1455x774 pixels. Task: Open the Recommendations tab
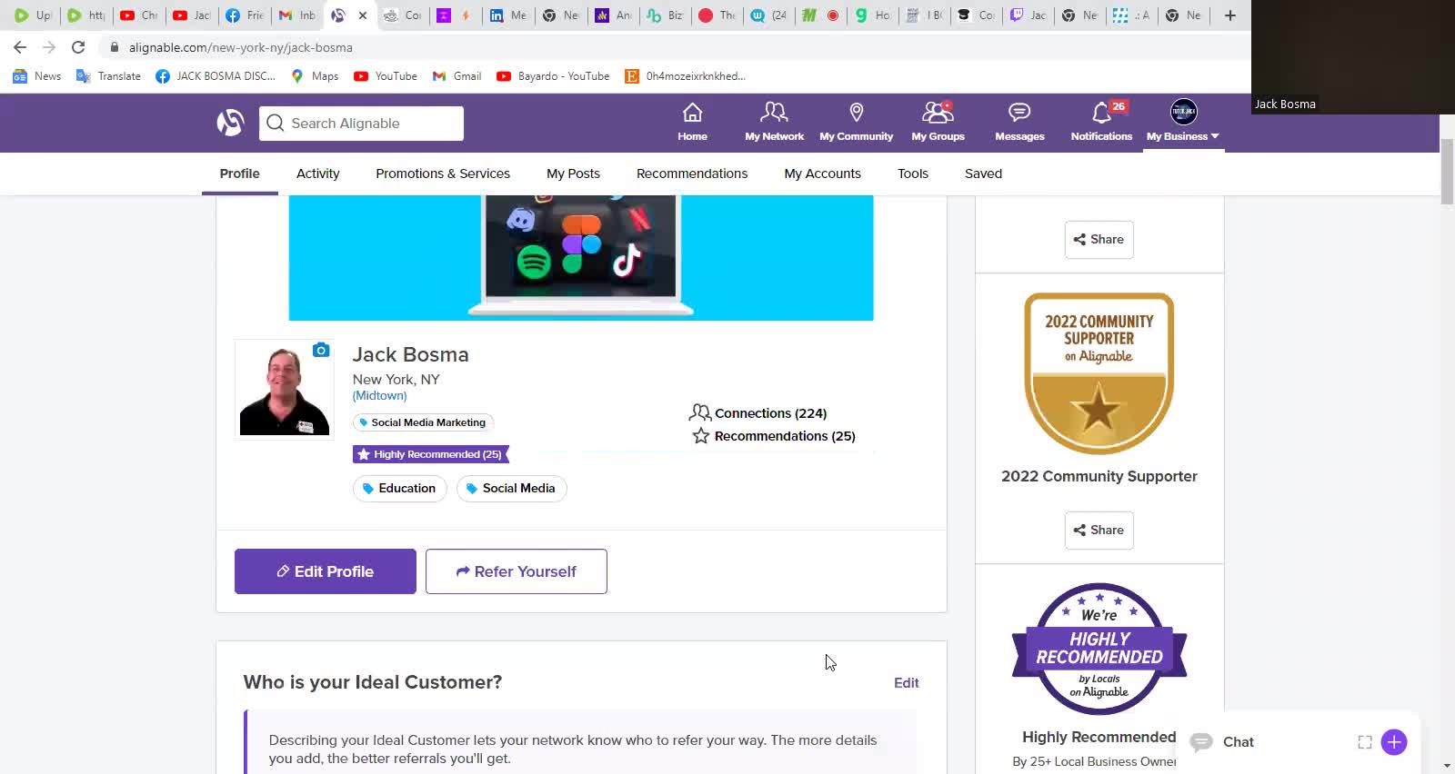[692, 174]
